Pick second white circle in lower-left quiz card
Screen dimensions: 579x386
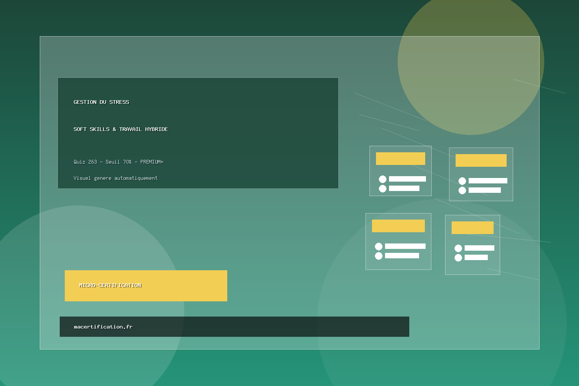pos(379,256)
